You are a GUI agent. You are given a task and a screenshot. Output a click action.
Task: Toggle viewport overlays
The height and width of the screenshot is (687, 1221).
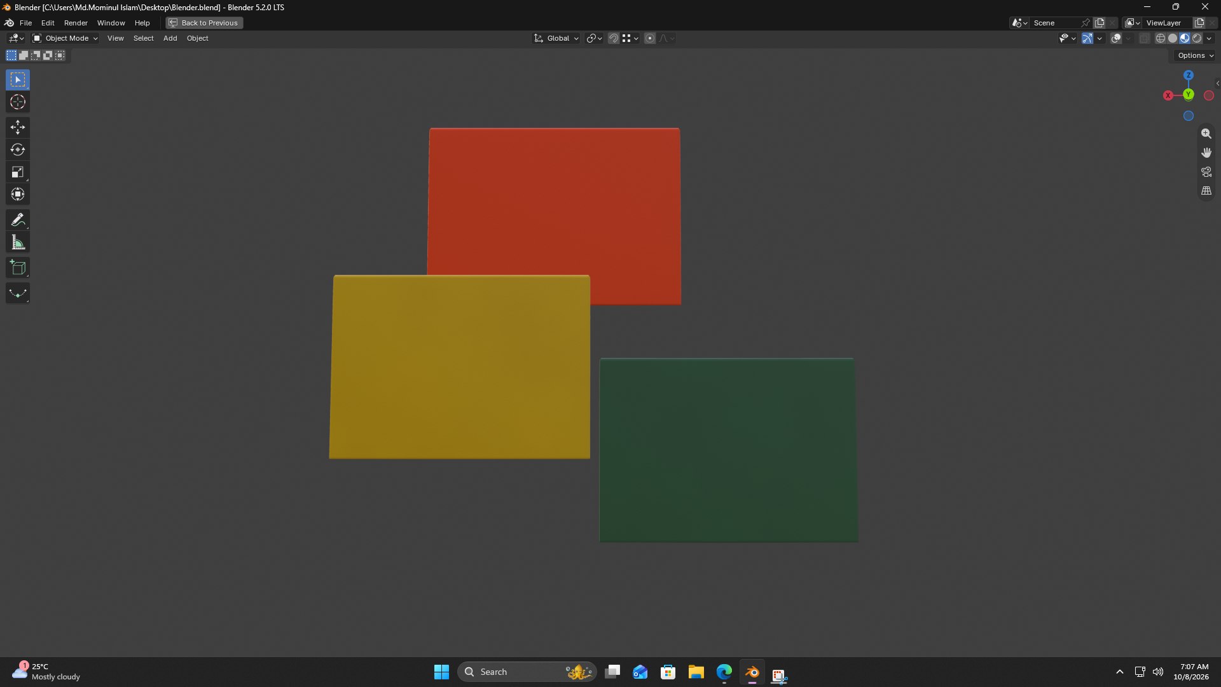(1116, 38)
